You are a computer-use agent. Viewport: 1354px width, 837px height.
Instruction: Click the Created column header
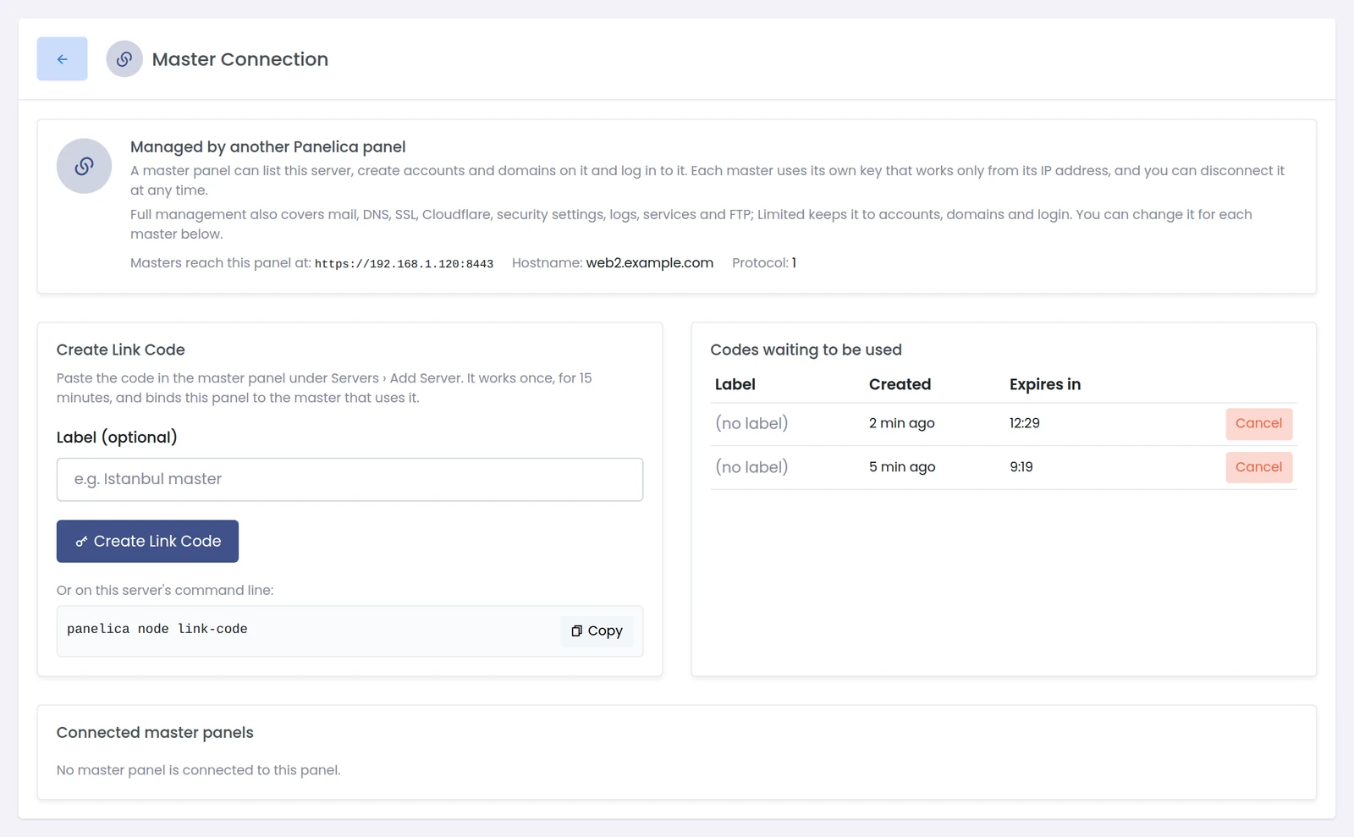(x=900, y=384)
